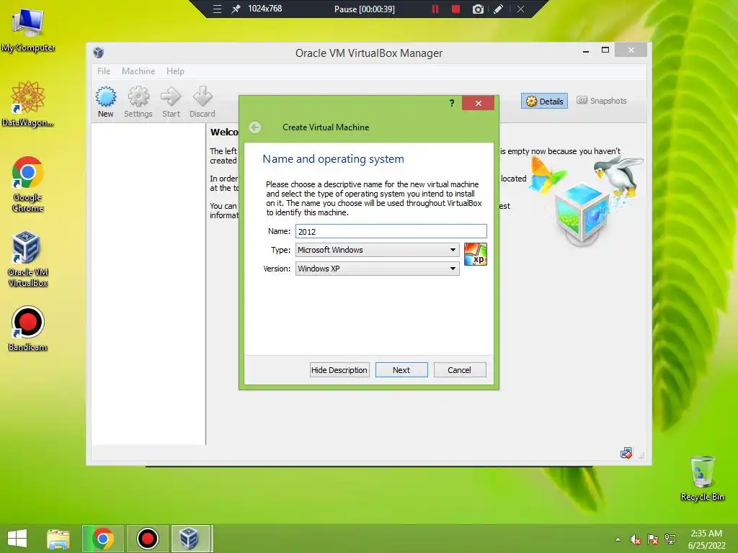Select the Recycle Bin icon
Image resolution: width=738 pixels, height=553 pixels.
pyautogui.click(x=702, y=478)
